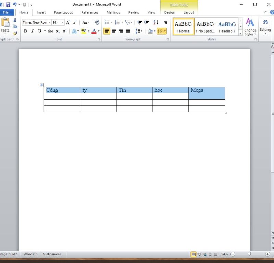Open Word Help question mark icon
The width and height of the screenshot is (274, 263).
[272, 12]
